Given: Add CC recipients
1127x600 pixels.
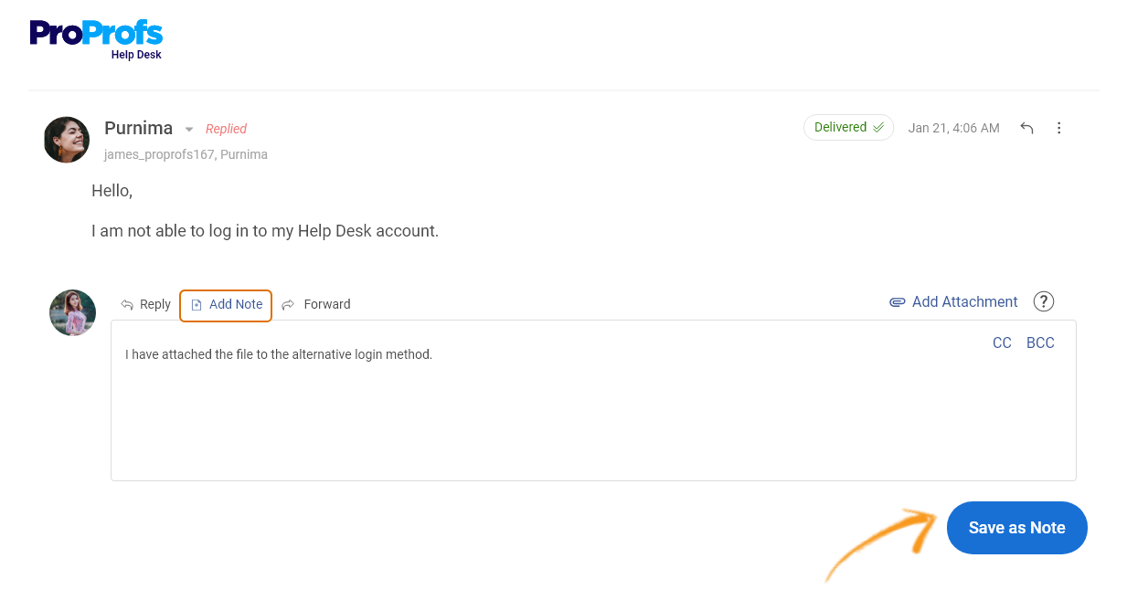Looking at the screenshot, I should click(x=1002, y=343).
